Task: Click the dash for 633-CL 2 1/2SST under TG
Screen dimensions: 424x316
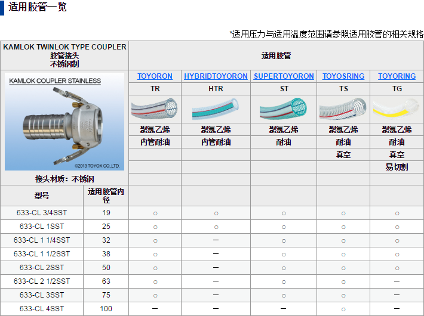Action: 397,281
